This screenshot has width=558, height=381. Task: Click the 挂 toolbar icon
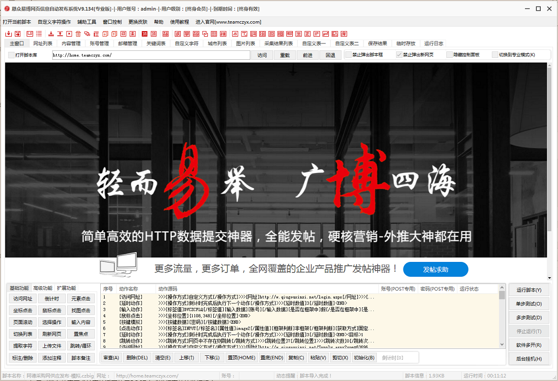point(223,34)
